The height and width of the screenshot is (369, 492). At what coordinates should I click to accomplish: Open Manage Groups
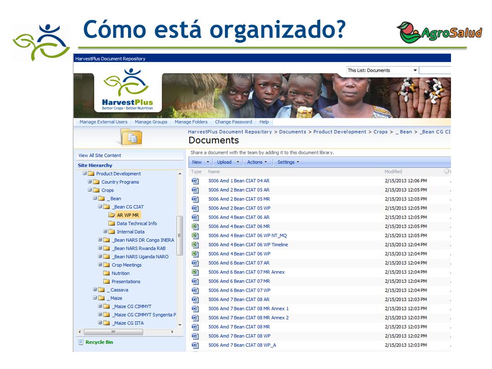151,122
